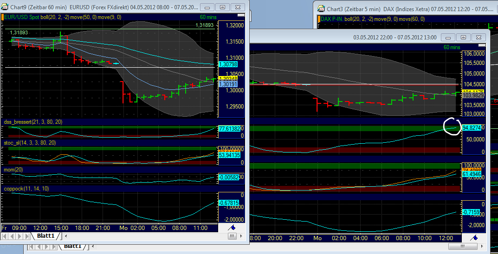
Task: Click last-sheet arrow in the background window
Action: click(54, 247)
